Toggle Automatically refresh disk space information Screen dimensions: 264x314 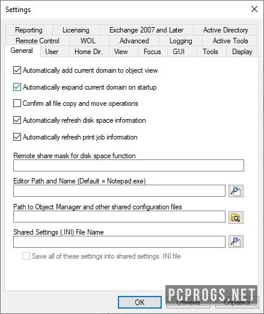17,120
